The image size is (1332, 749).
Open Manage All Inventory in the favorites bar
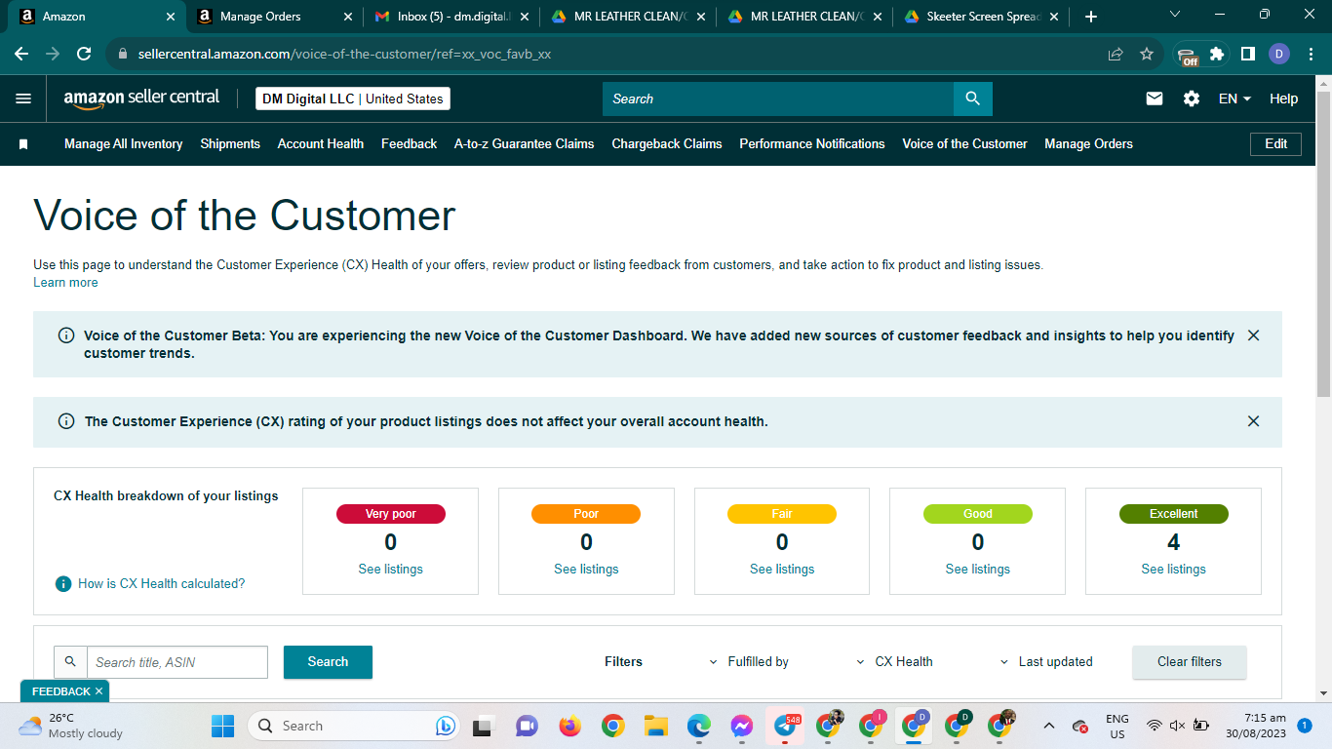click(x=124, y=144)
